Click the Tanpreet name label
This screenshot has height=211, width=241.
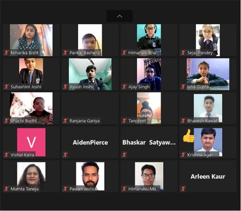(x=137, y=121)
